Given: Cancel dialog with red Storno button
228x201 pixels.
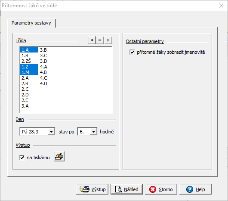Looking at the screenshot, I should pos(161,189).
